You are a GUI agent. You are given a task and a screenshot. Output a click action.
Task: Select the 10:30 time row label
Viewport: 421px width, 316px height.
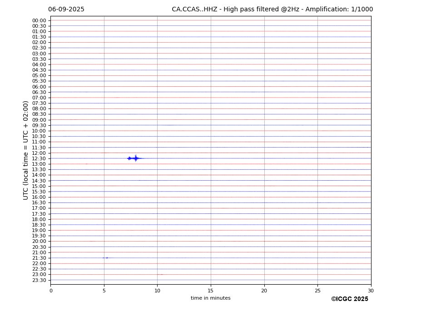pyautogui.click(x=39, y=136)
